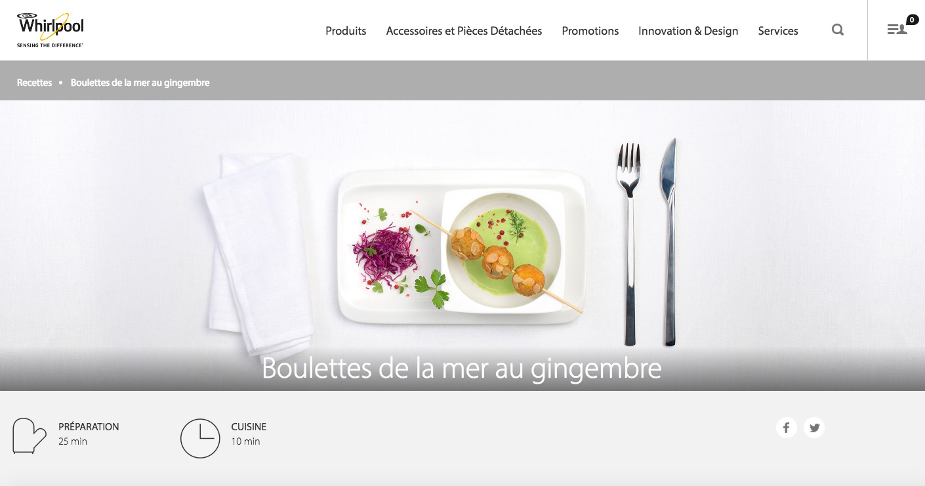Open the Produits menu
This screenshot has height=486, width=925.
click(x=346, y=31)
